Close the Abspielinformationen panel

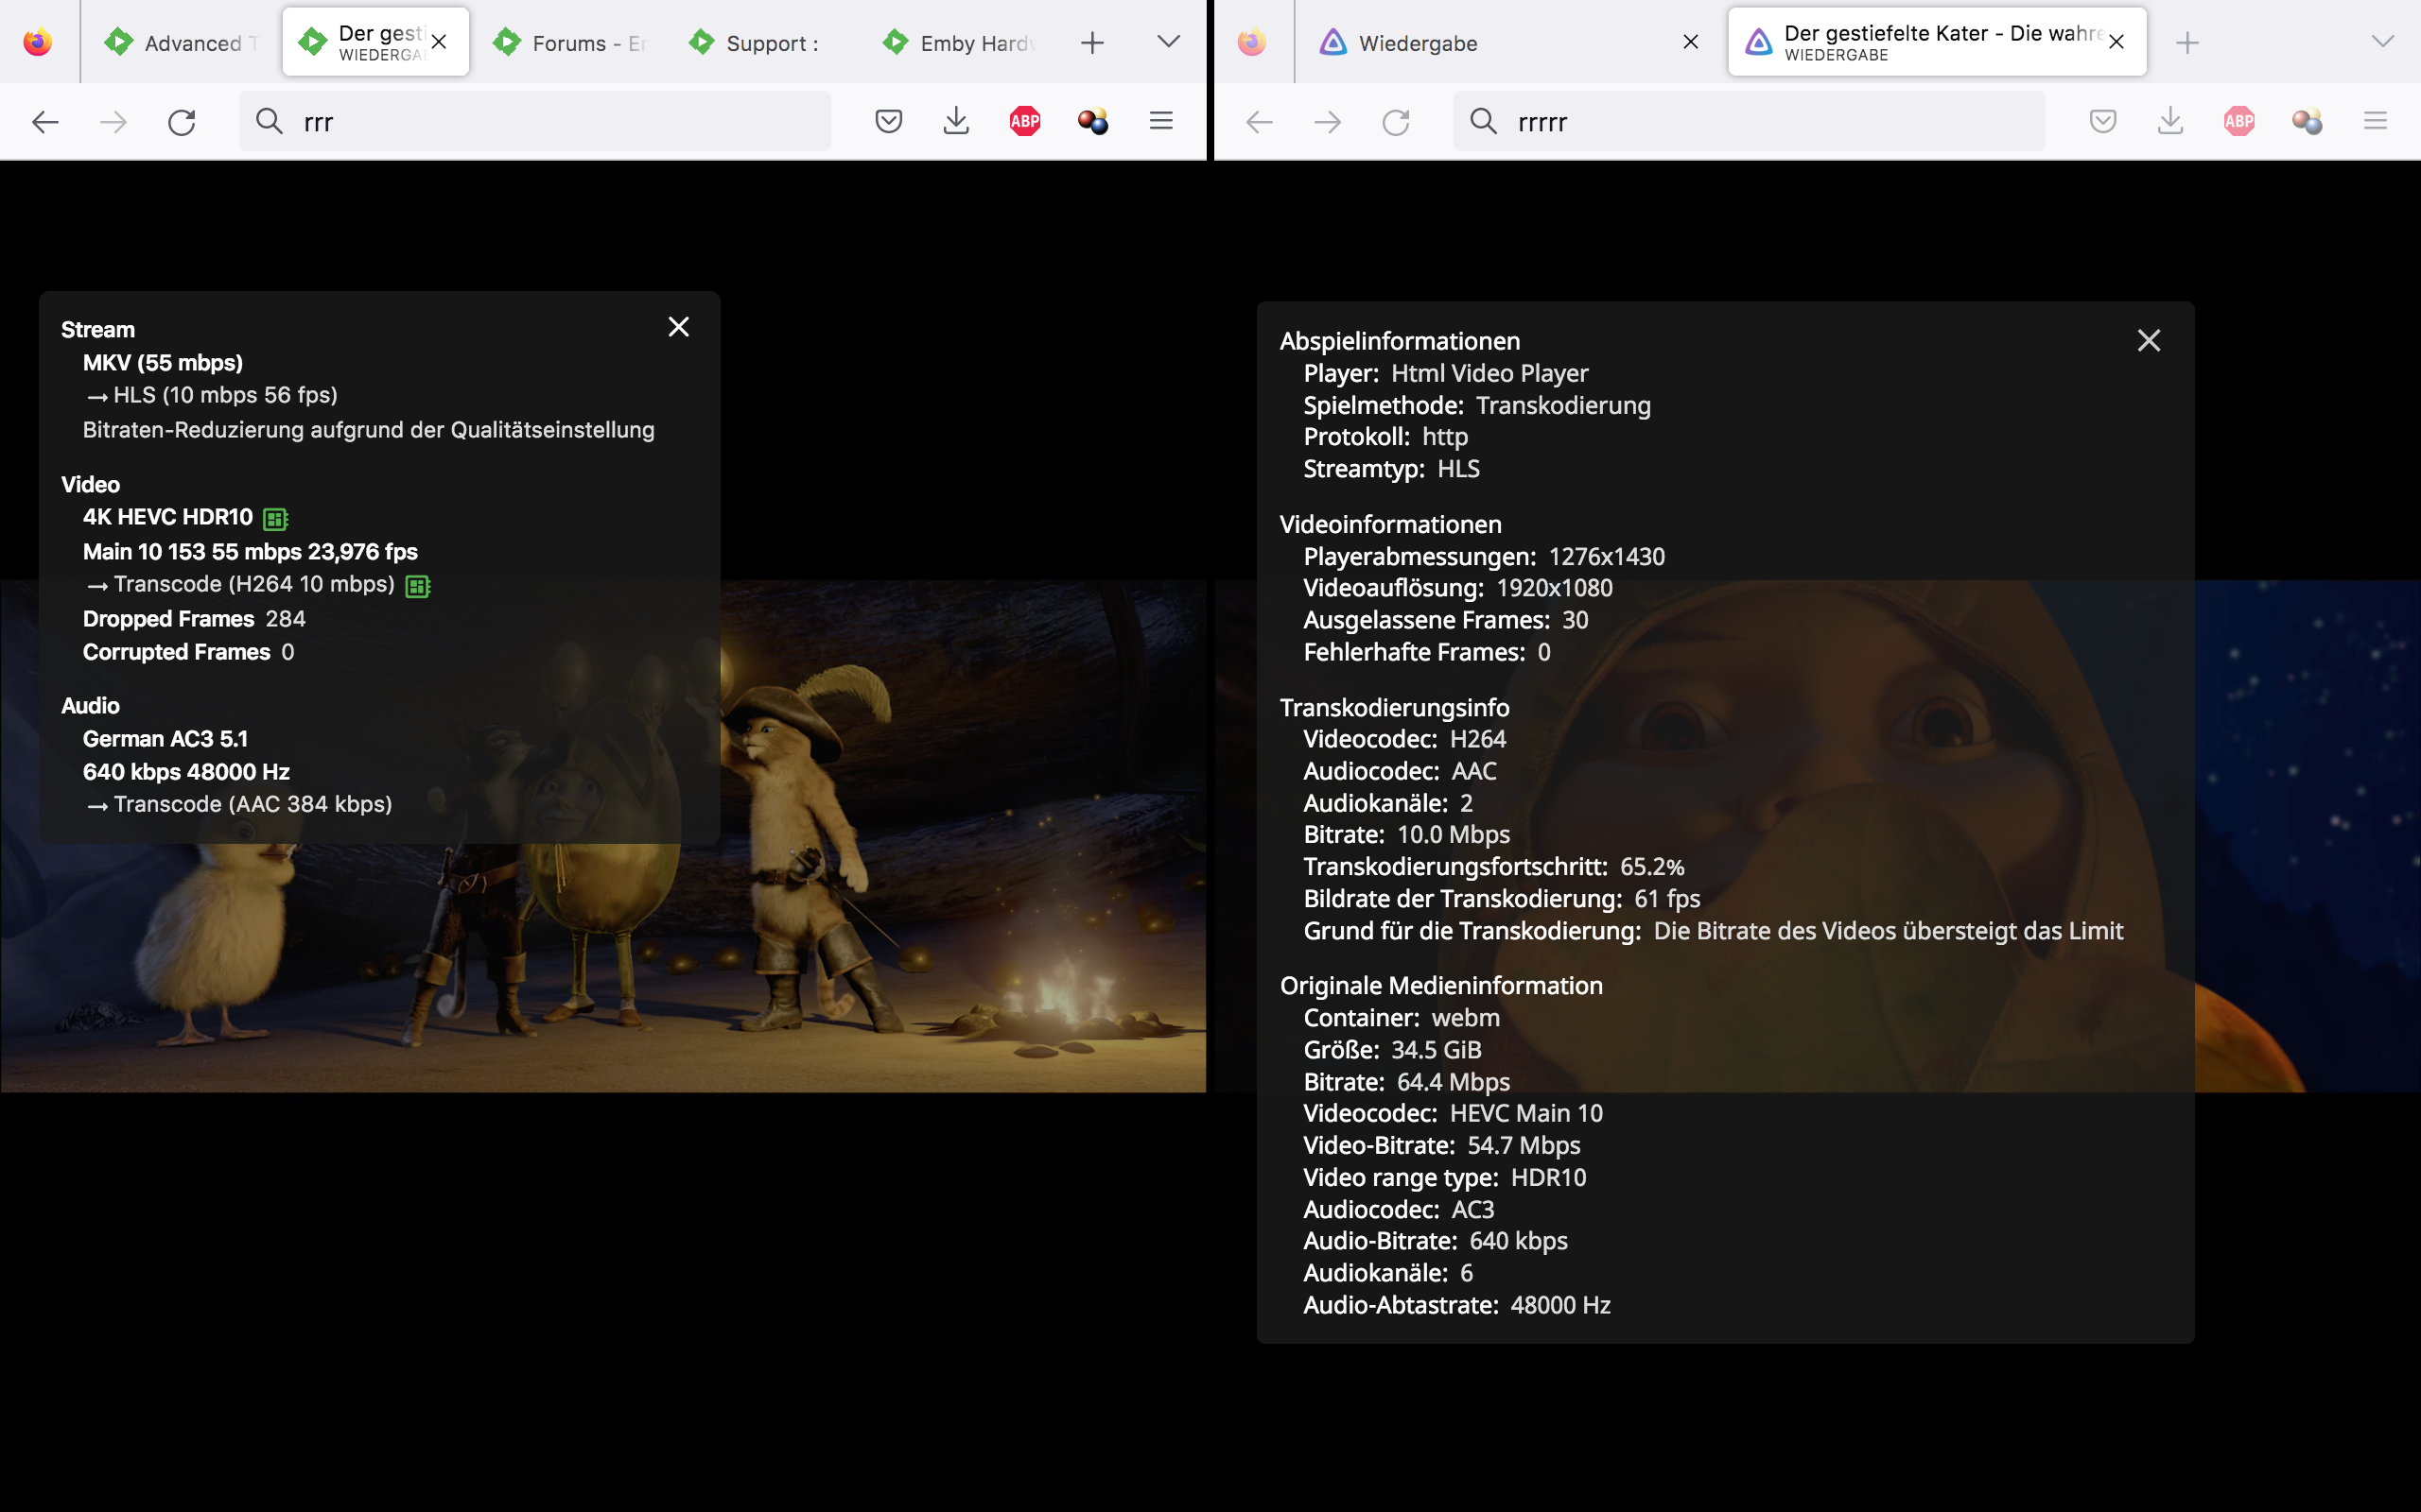(x=2148, y=341)
